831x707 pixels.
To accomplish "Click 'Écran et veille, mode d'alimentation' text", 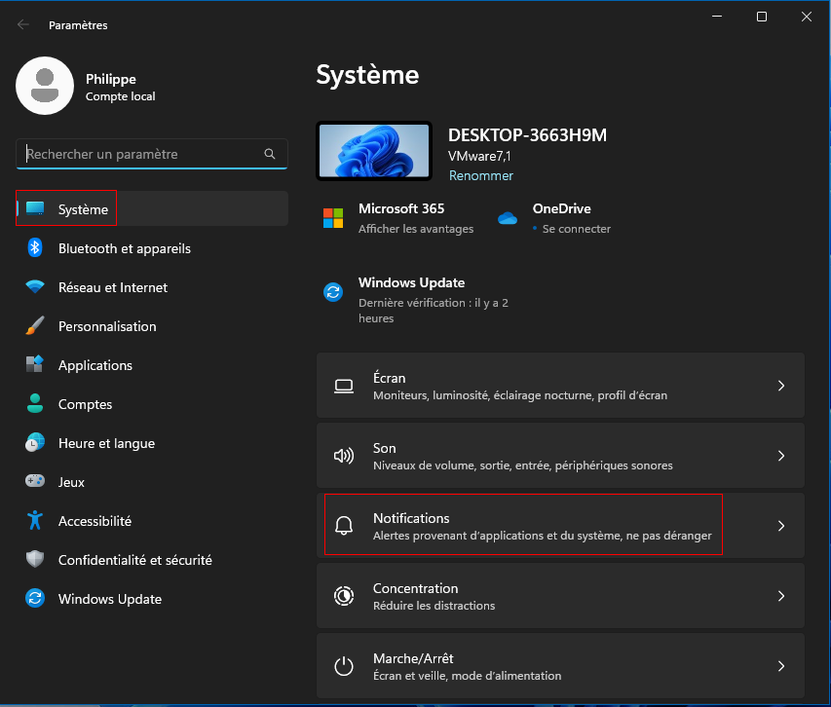I will point(467,676).
